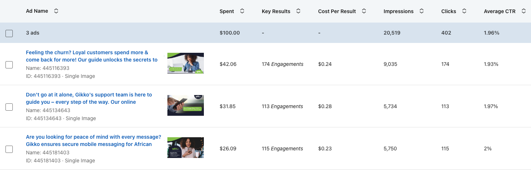Click the Average CTR header label

click(499, 11)
